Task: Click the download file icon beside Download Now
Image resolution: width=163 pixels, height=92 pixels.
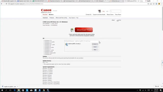Action: point(72,30)
